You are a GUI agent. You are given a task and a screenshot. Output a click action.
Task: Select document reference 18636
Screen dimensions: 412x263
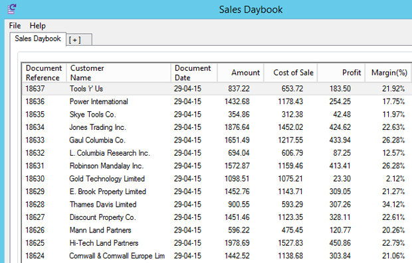point(35,101)
